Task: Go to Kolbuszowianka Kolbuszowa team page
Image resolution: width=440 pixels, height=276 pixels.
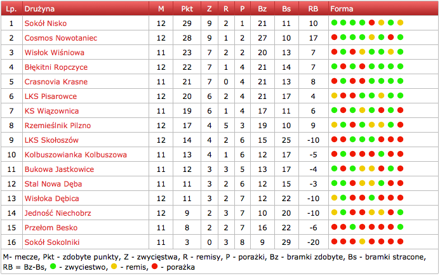Action: click(76, 155)
